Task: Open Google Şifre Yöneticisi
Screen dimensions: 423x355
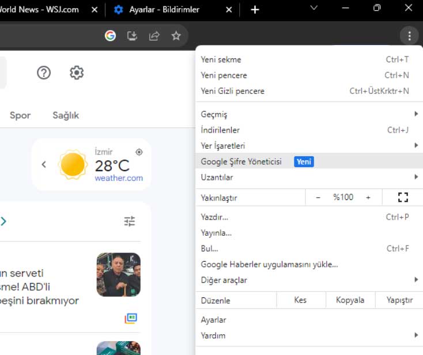Action: (309, 161)
